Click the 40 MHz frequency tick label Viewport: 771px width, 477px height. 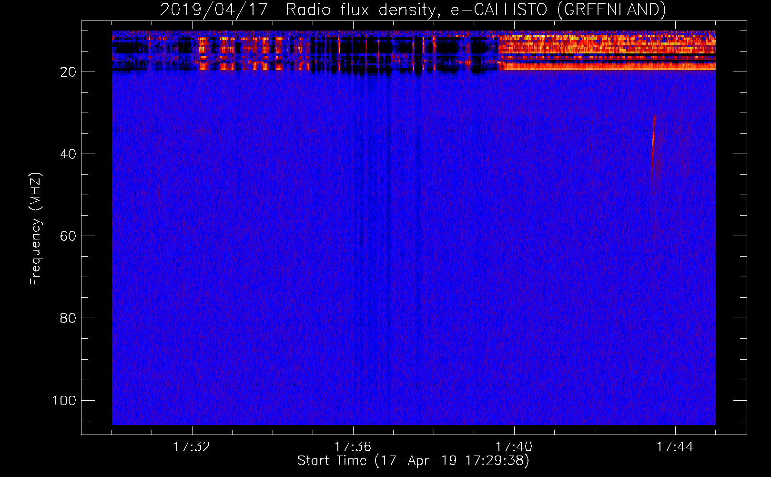[x=68, y=154]
